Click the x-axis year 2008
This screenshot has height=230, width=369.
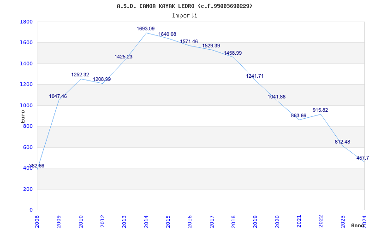click(37, 222)
